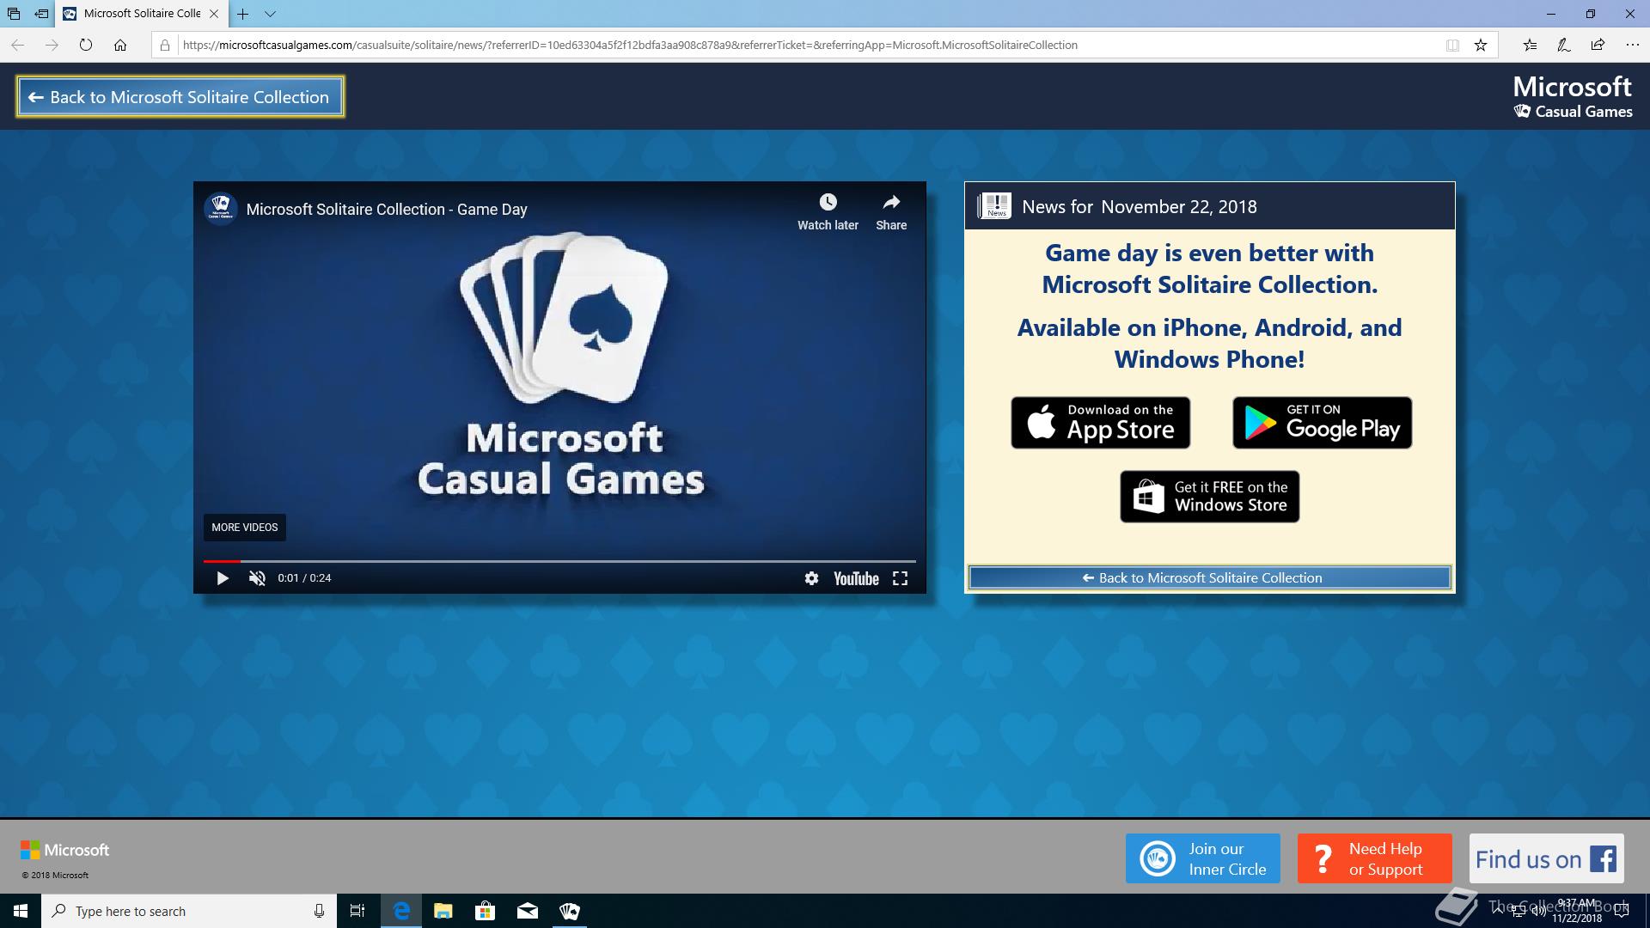Open the Action Center notifications
Viewport: 1650px width, 928px height.
1622,911
